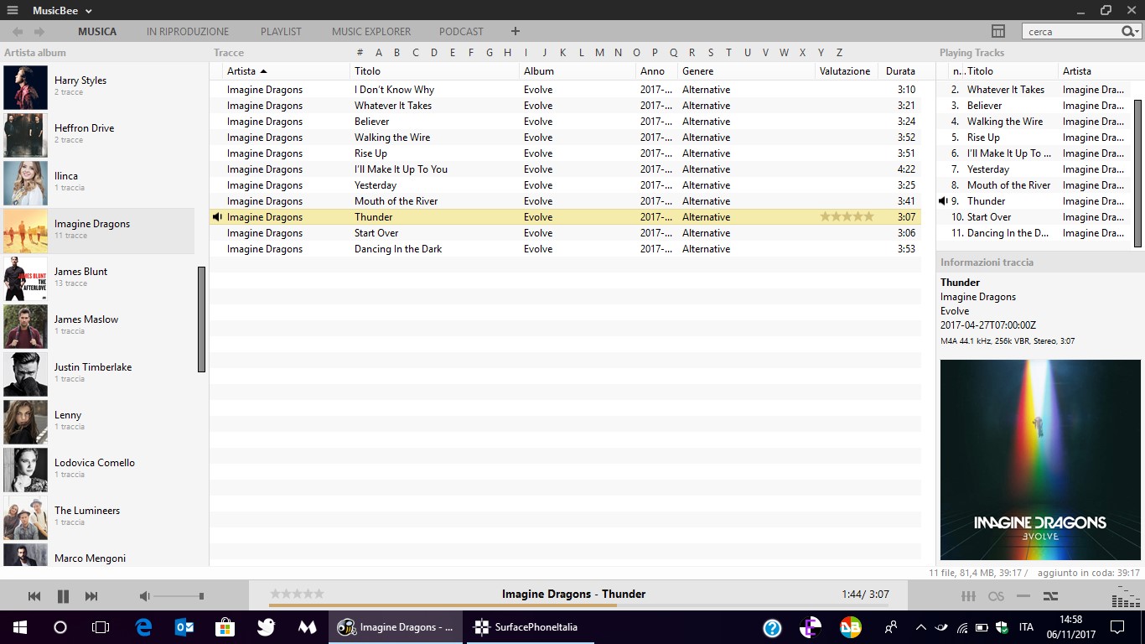This screenshot has width=1145, height=644.
Task: Go forward with navigation arrow
Action: point(39,32)
